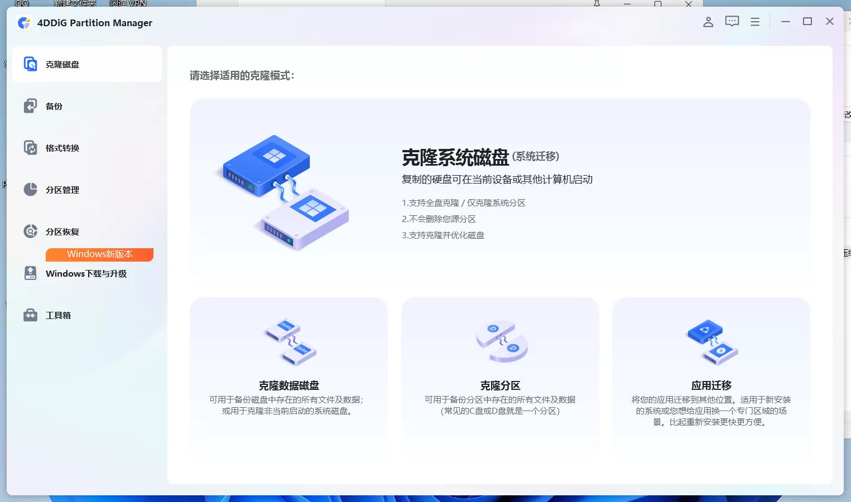Click the user account icon
Viewport: 851px width, 502px height.
point(708,22)
